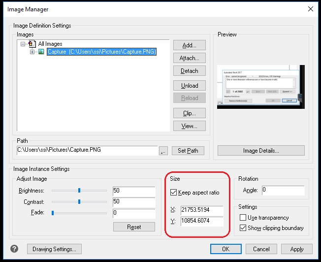The height and width of the screenshot is (262, 321).
Task: Click the Set Path button
Action: [x=188, y=151]
